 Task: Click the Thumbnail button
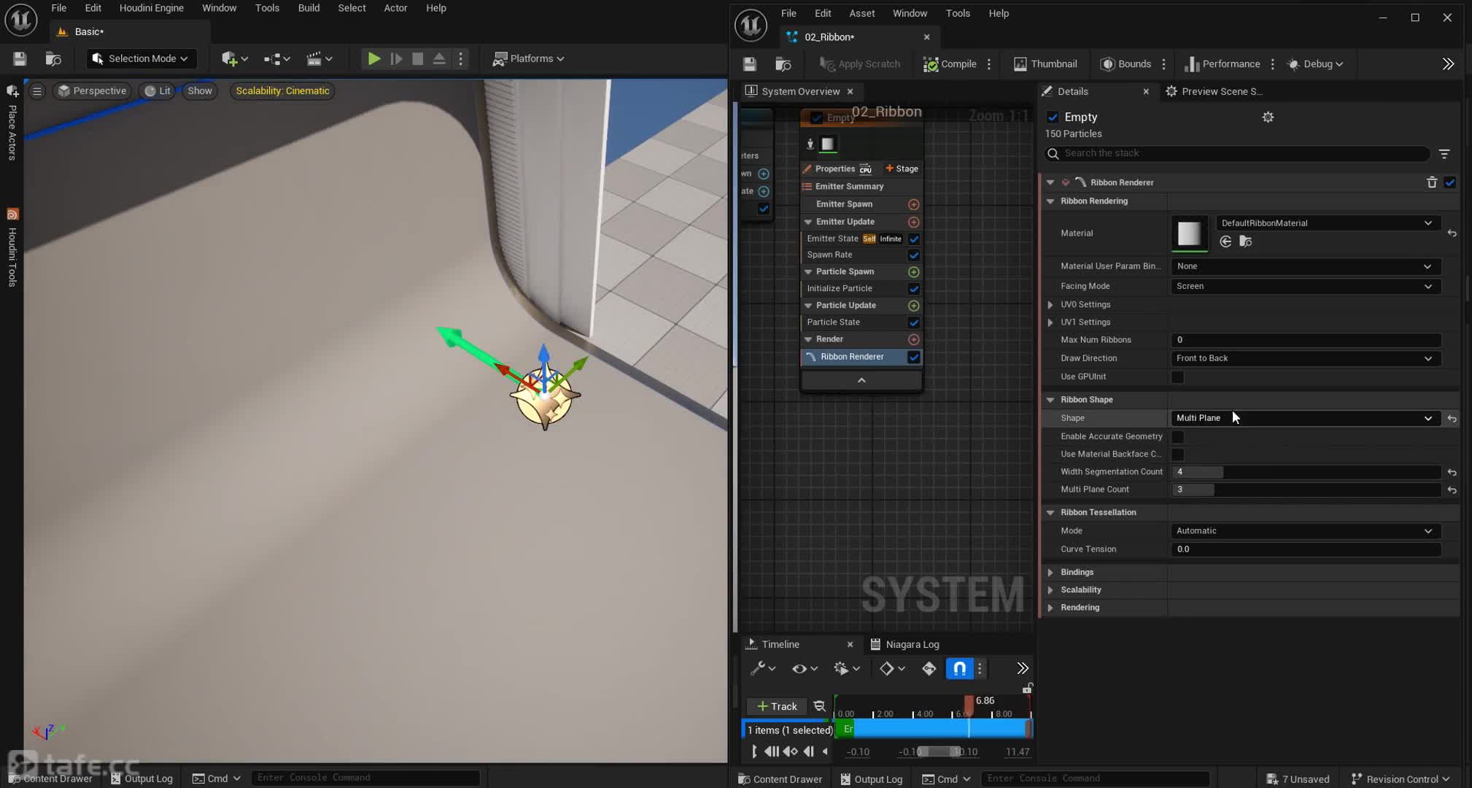click(x=1045, y=64)
